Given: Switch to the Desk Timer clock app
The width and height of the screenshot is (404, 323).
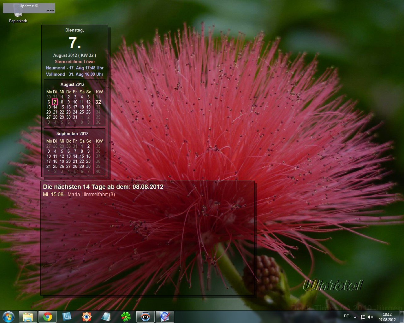Looking at the screenshot, I should (x=165, y=317).
